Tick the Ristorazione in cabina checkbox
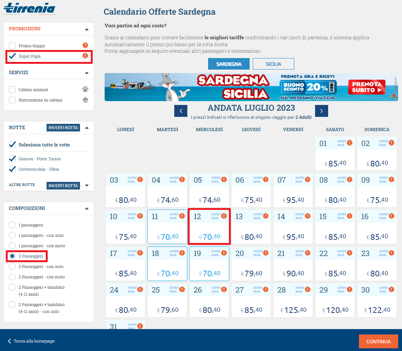The width and height of the screenshot is (402, 351). point(12,100)
